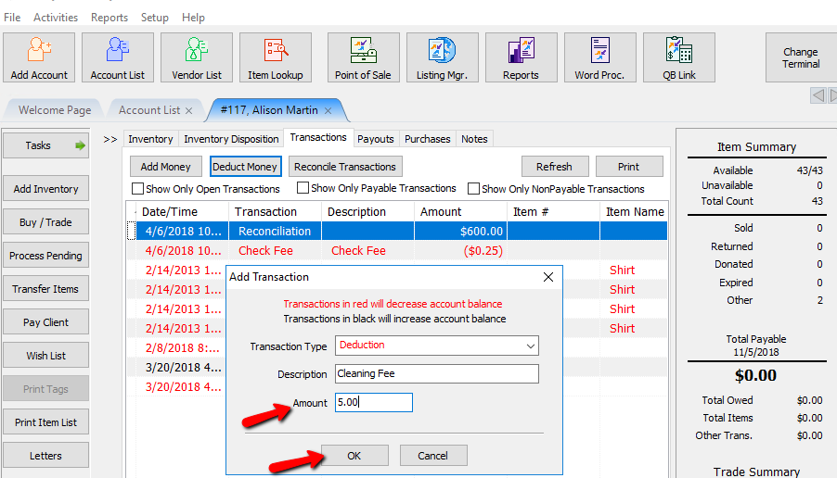Open the Add Account toolbar icon

coord(39,57)
